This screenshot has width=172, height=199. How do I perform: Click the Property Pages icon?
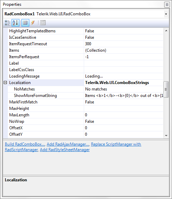click(43, 23)
